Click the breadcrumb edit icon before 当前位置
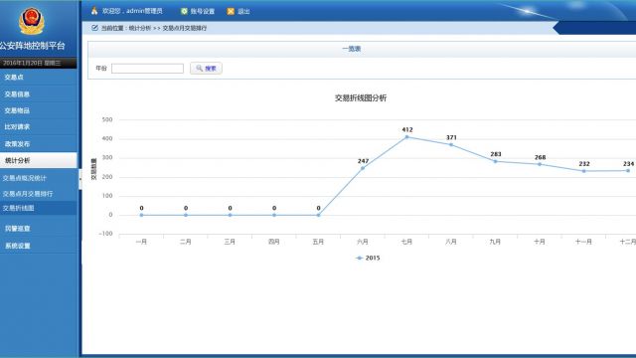Screen dimensions: 636x358 click(x=95, y=28)
